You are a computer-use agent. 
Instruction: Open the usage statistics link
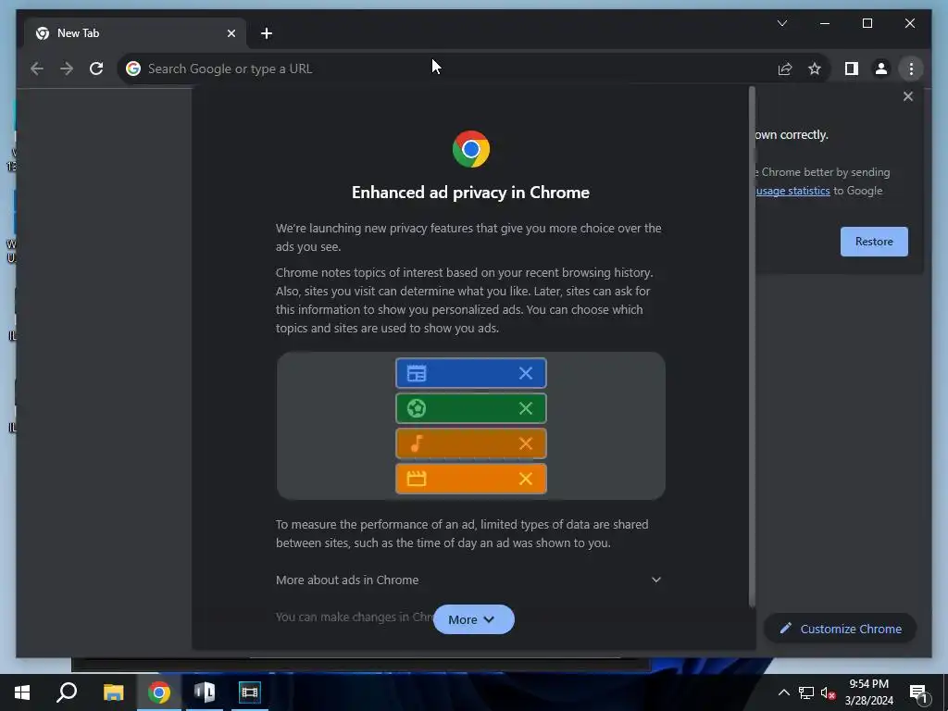792,191
